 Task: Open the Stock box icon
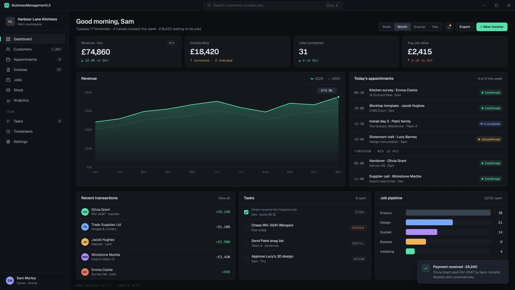tap(8, 90)
